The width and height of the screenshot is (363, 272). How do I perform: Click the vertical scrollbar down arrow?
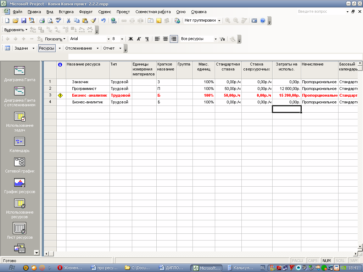pos(360,246)
